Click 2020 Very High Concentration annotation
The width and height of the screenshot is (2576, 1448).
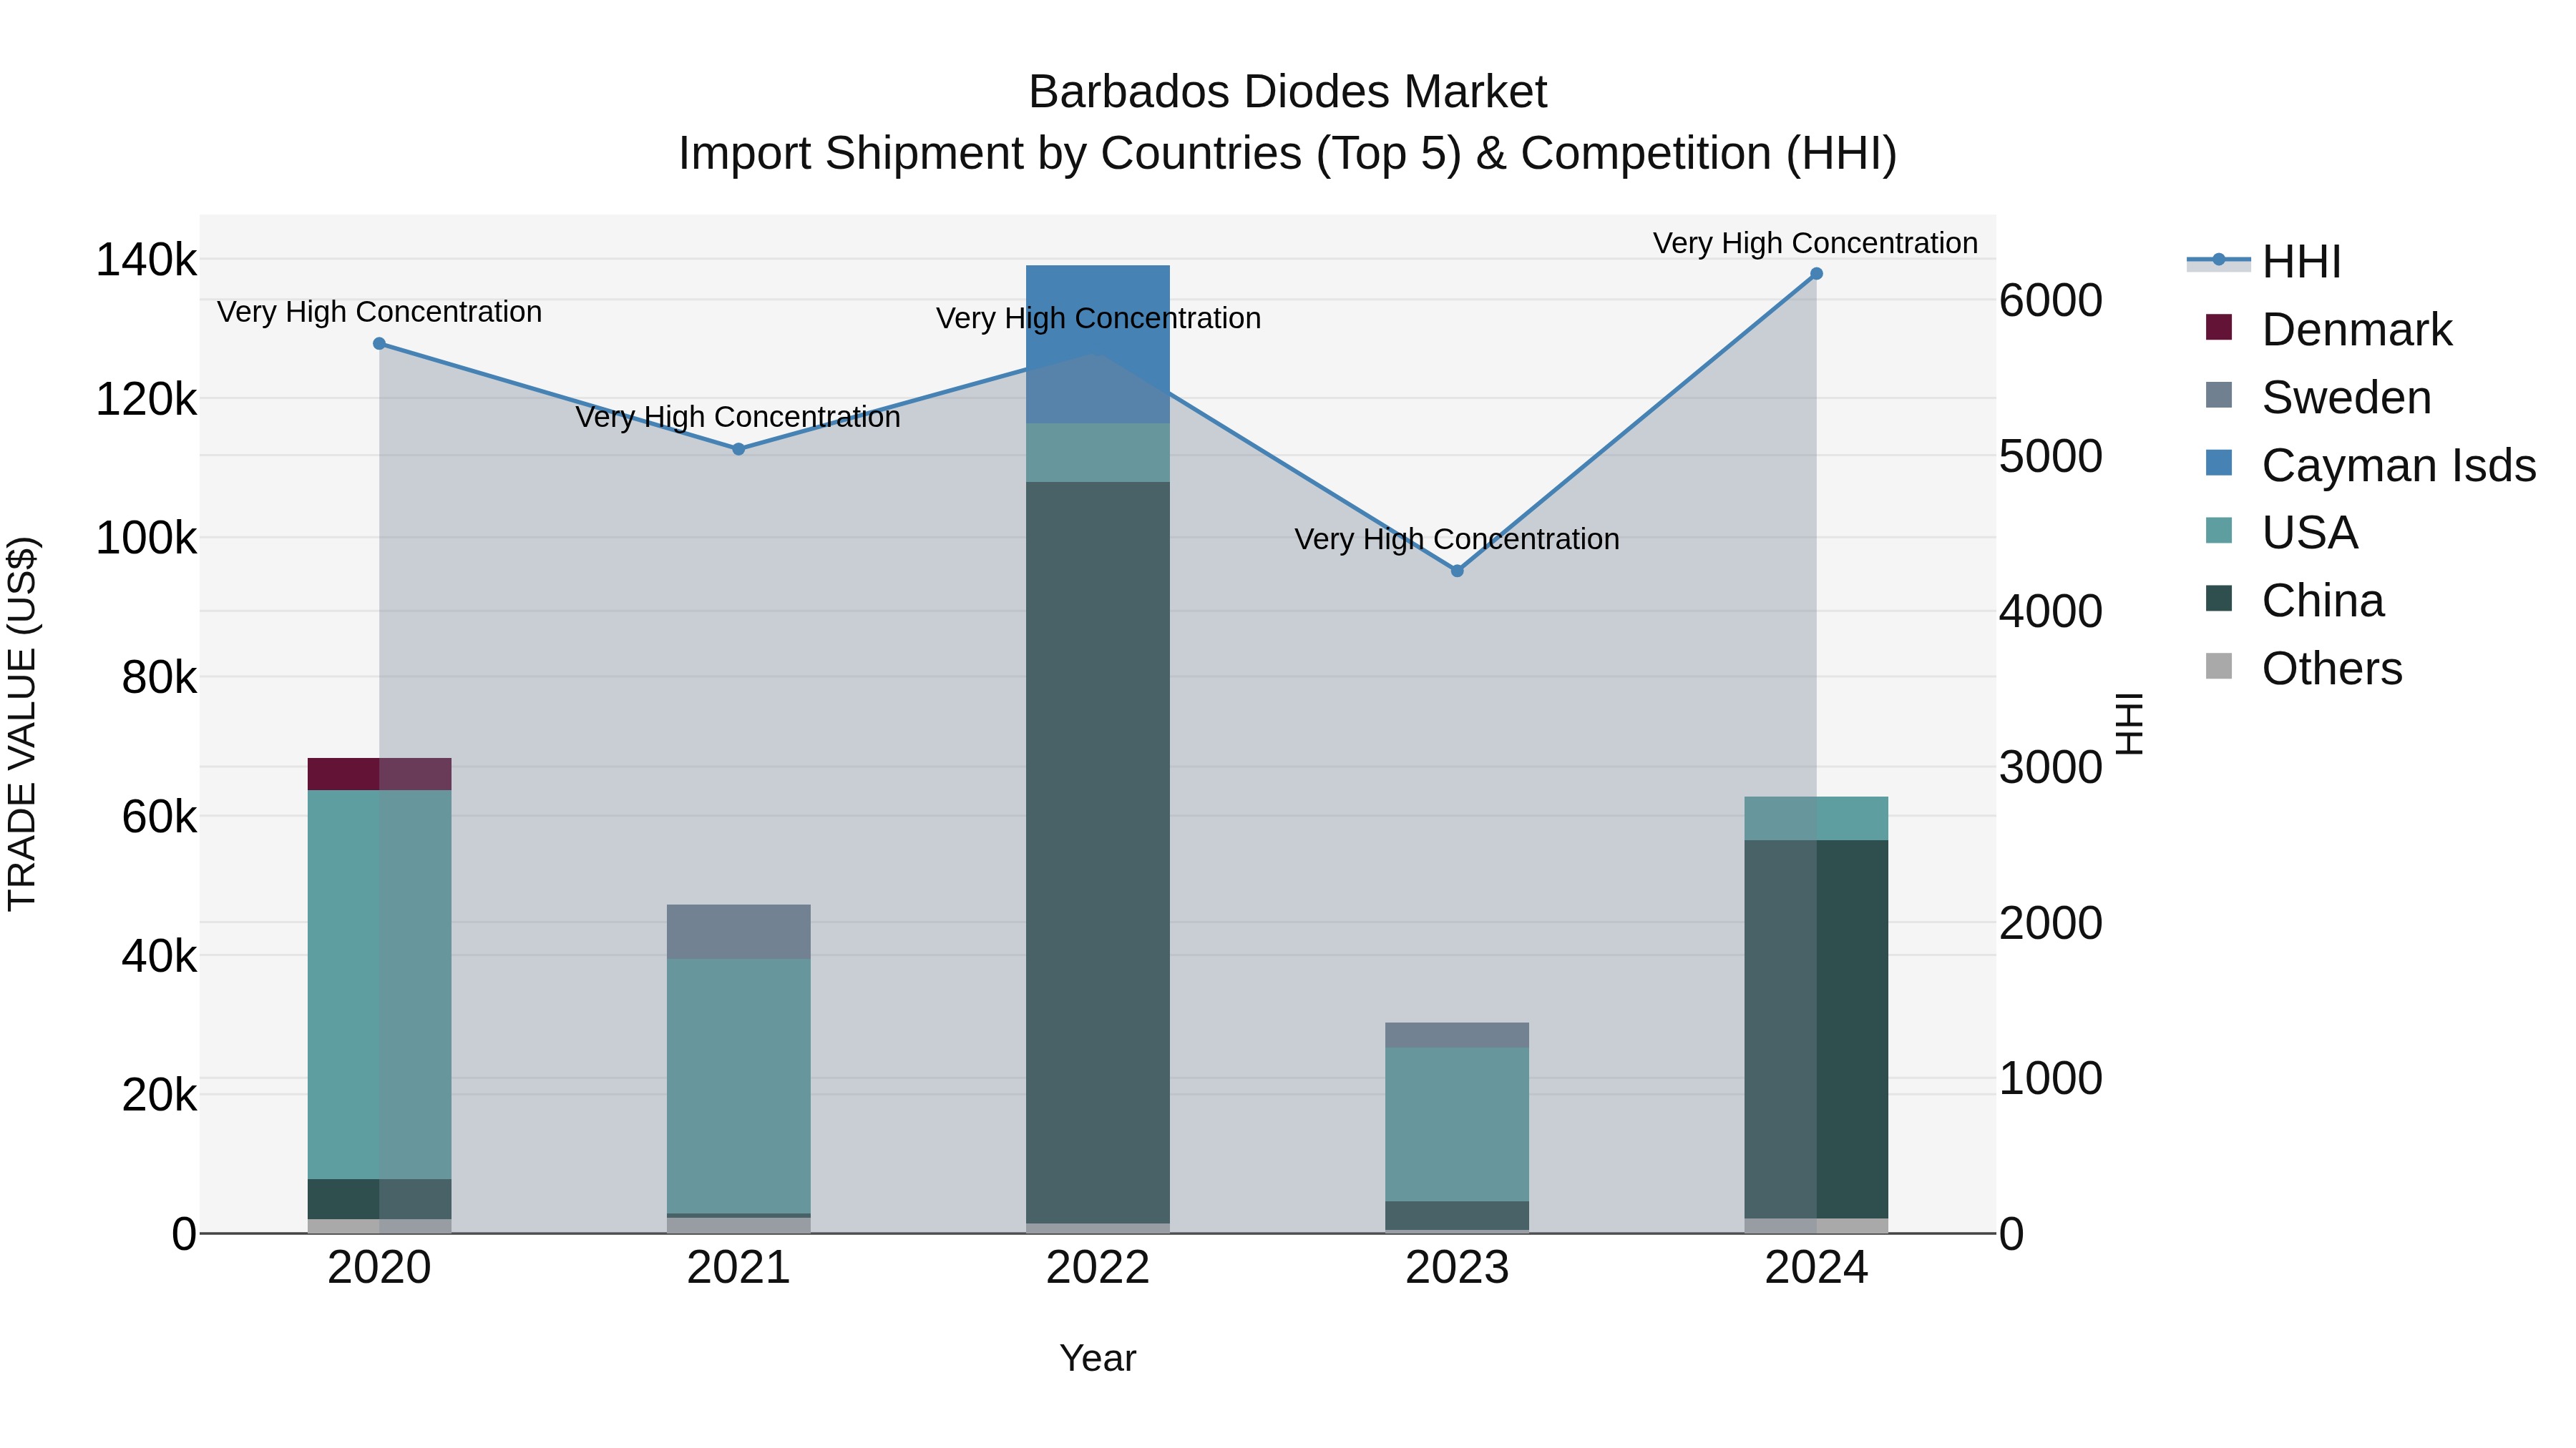click(379, 312)
